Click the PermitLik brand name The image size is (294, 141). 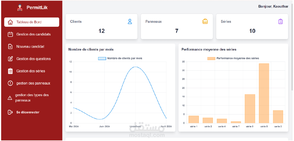37,8
